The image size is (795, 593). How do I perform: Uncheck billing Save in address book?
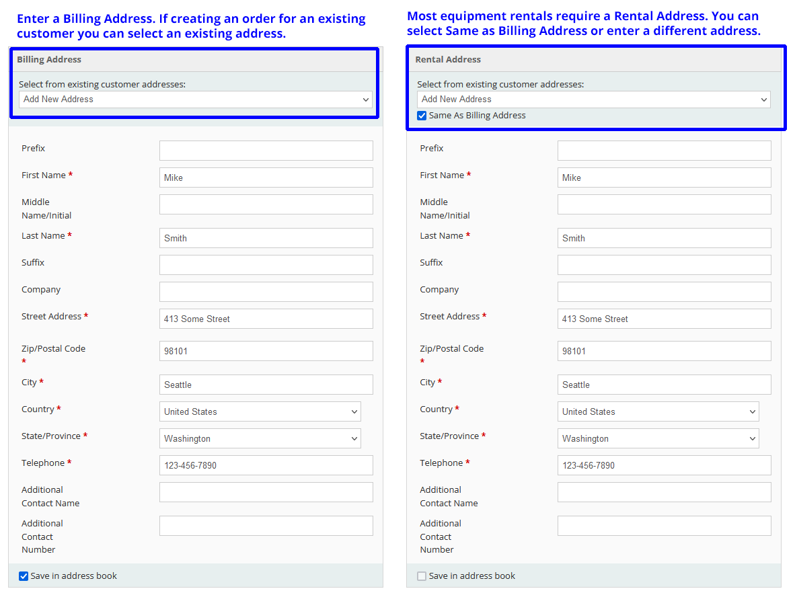(24, 576)
